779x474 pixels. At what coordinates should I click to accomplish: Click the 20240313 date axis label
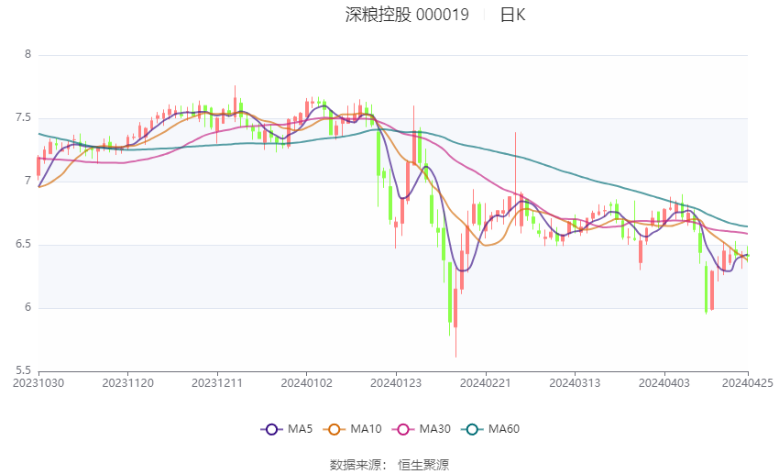pos(576,382)
